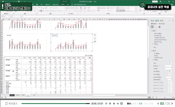The width and height of the screenshot is (175, 107).
Task: Open the format pane options arrow
Action: click(169, 20)
